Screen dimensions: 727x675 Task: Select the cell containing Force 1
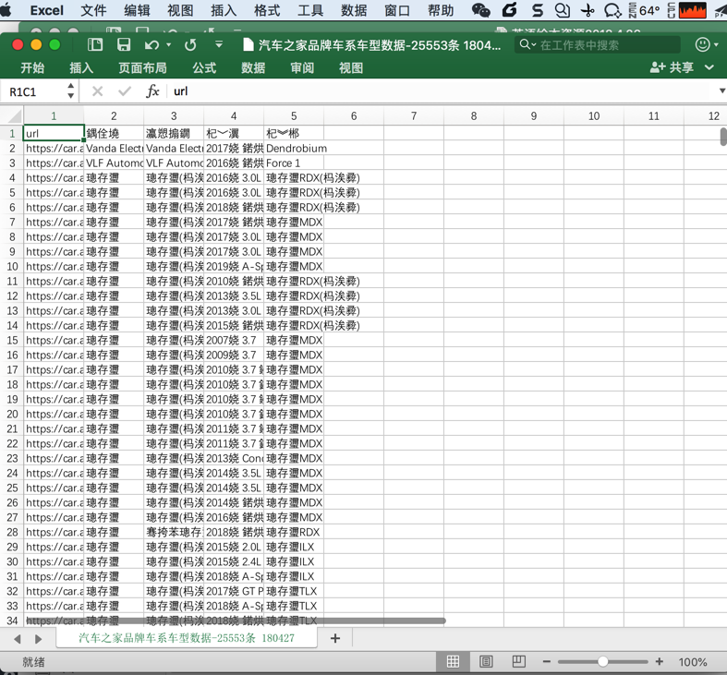coord(294,163)
